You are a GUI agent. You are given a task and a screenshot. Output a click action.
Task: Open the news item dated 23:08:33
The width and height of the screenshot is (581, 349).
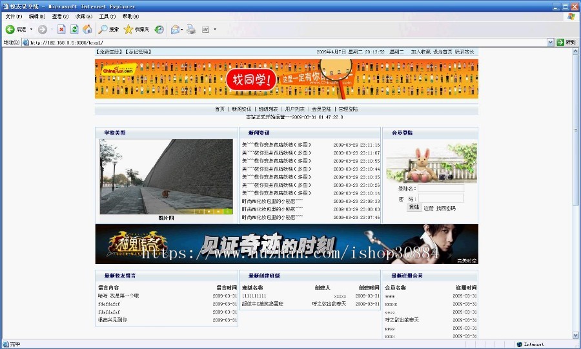pyautogui.click(x=272, y=201)
